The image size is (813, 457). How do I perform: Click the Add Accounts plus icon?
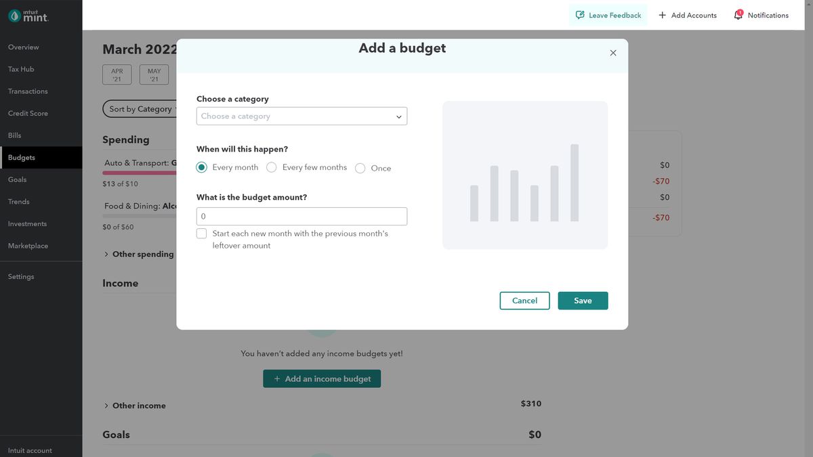pyautogui.click(x=662, y=14)
